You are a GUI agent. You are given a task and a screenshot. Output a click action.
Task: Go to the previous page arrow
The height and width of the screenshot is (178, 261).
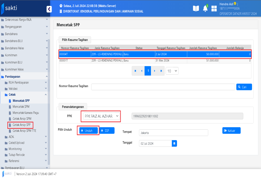click(x=142, y=71)
